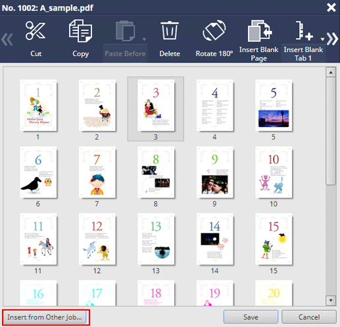Show next toolbar items with right chevron
This screenshot has height=327, width=340.
pos(332,39)
